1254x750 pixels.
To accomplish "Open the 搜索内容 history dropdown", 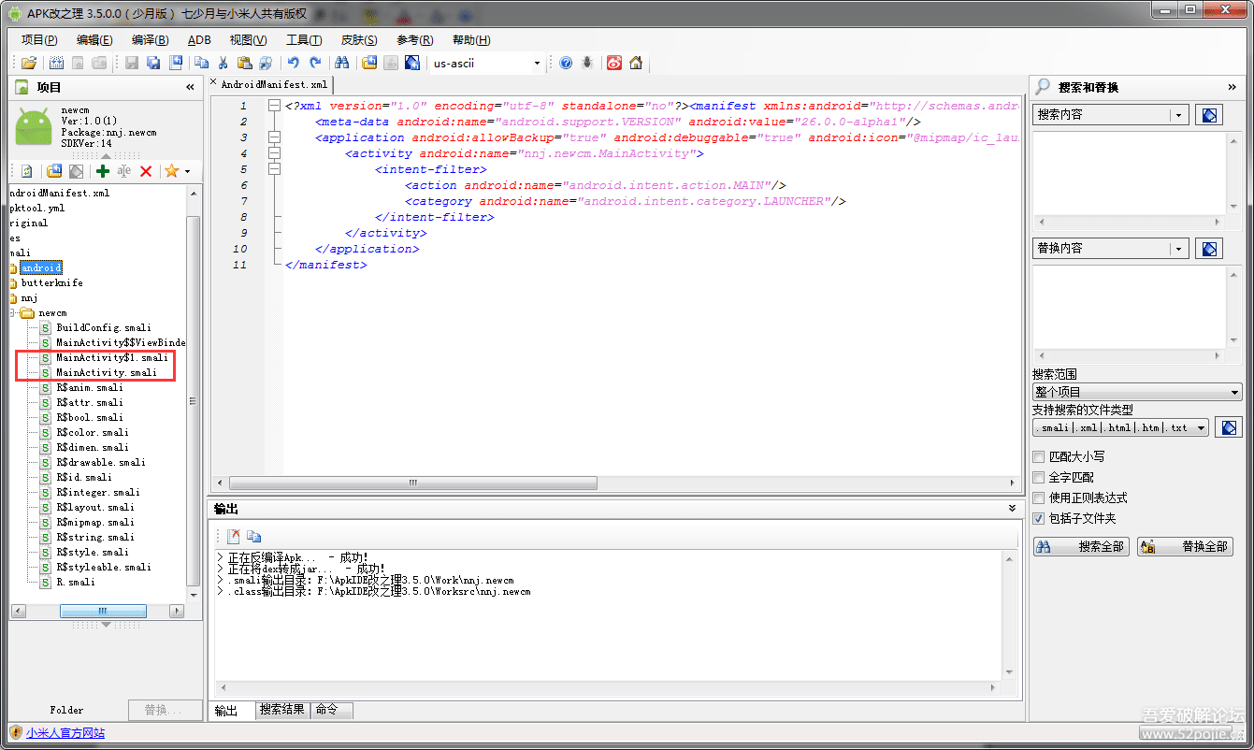I will pyautogui.click(x=1178, y=115).
